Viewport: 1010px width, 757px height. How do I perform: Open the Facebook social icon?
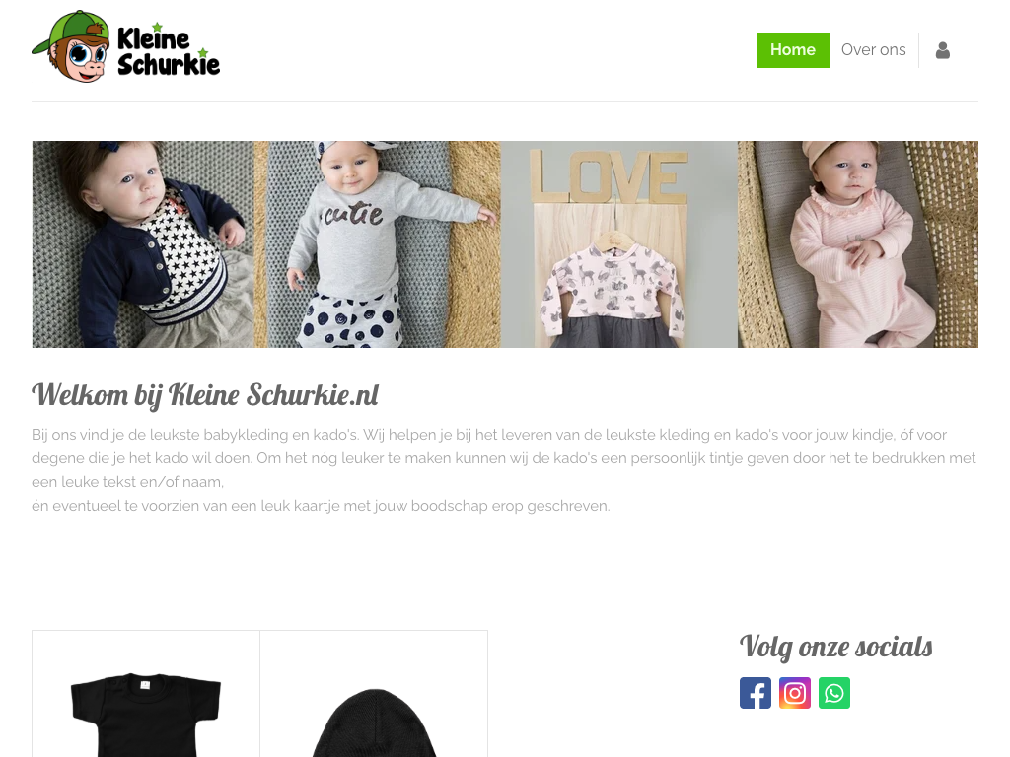(755, 693)
